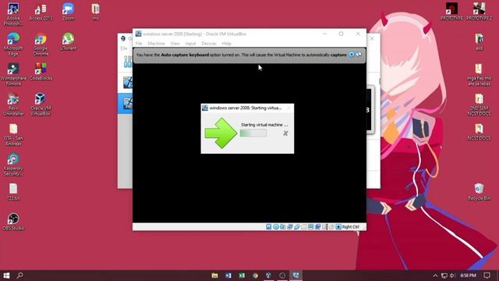The width and height of the screenshot is (499, 281).
Task: Click the display status icon
Action: click(x=311, y=227)
